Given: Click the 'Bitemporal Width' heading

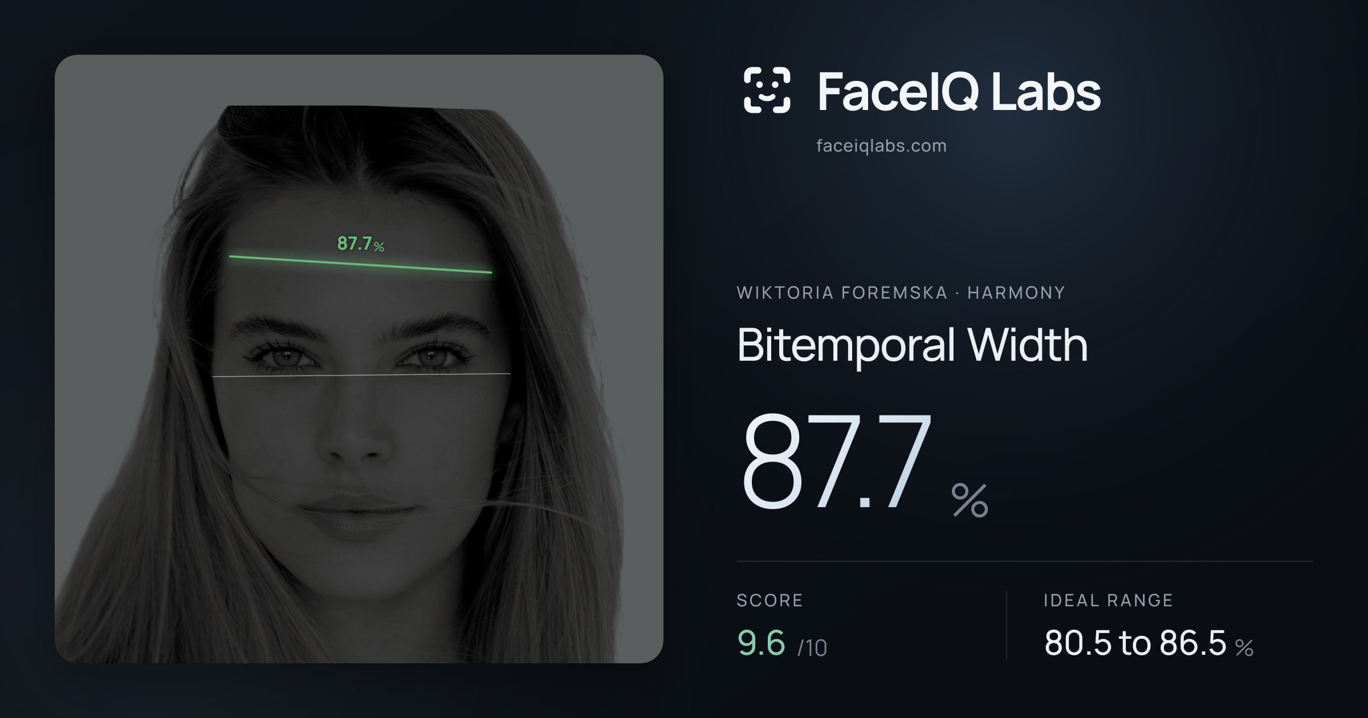Looking at the screenshot, I should coord(913,345).
